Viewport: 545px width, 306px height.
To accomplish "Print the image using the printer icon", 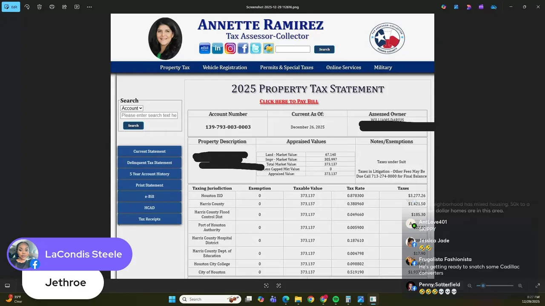I will pos(52,7).
